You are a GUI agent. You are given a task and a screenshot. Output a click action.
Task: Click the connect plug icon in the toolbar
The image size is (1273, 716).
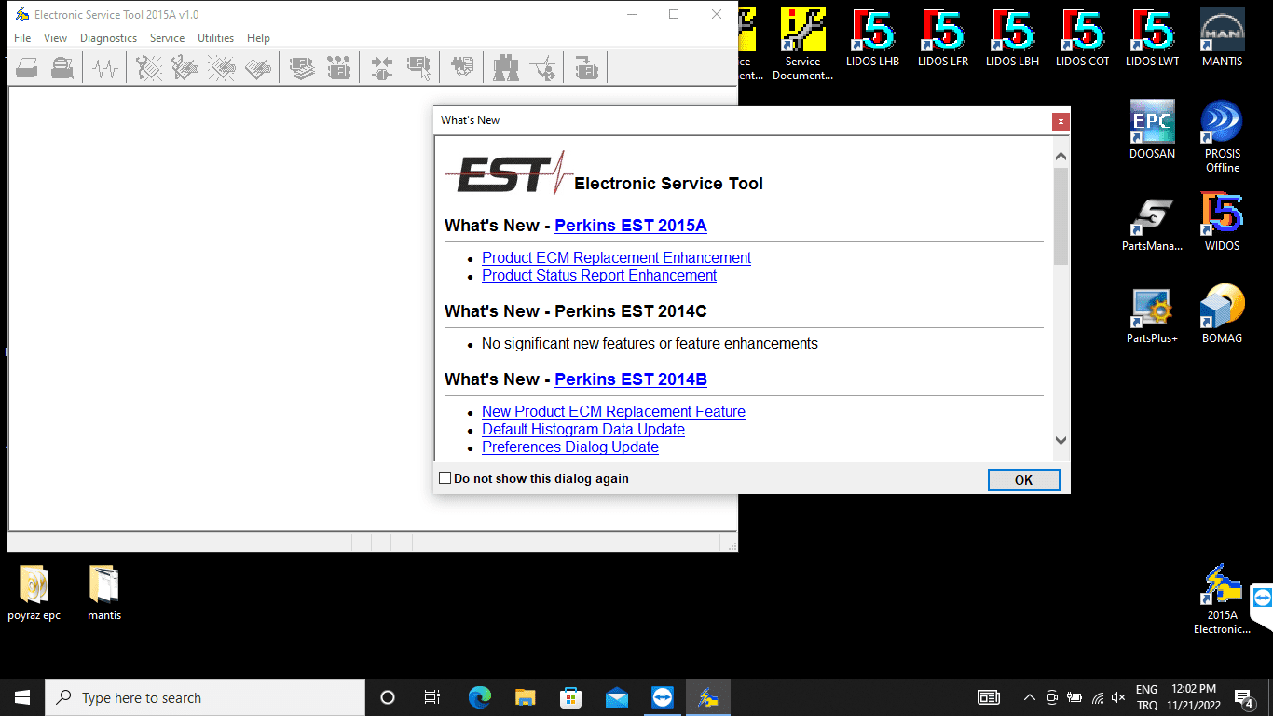381,68
